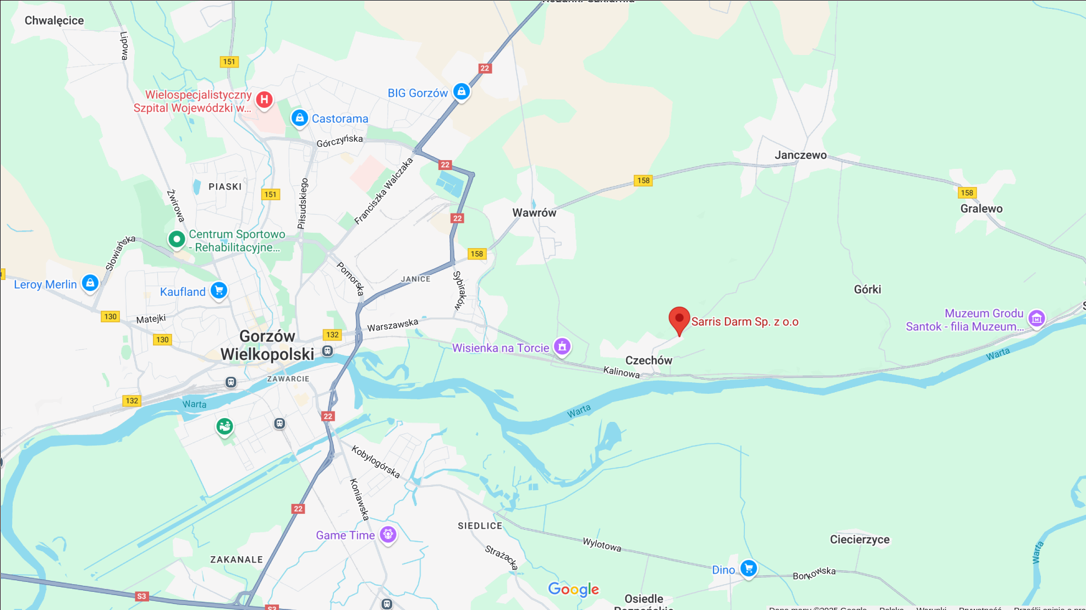Click the Game Time entertainment marker
Image resolution: width=1086 pixels, height=610 pixels.
(388, 535)
